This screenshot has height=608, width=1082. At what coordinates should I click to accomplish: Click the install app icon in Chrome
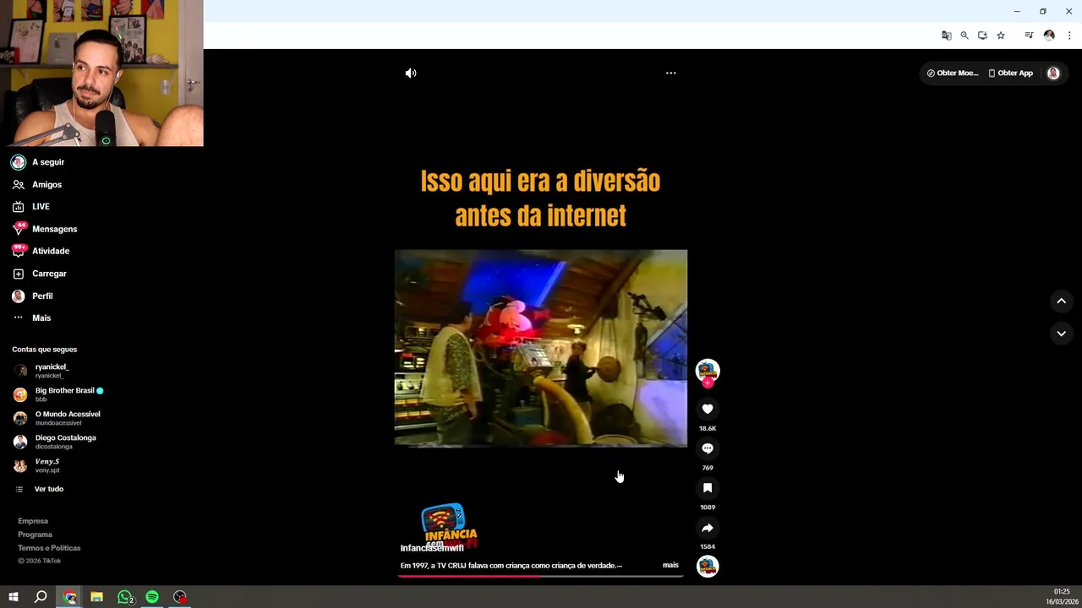coord(982,35)
